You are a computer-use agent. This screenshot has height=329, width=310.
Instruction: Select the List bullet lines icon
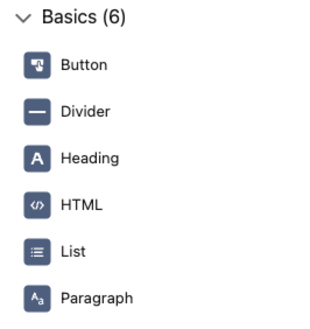point(37,252)
